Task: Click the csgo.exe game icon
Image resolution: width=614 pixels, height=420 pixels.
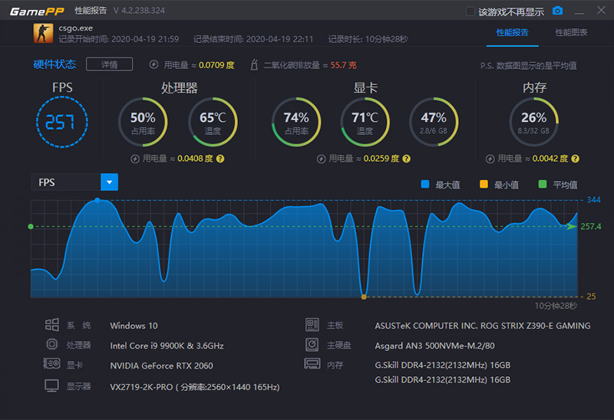Action: [x=43, y=33]
